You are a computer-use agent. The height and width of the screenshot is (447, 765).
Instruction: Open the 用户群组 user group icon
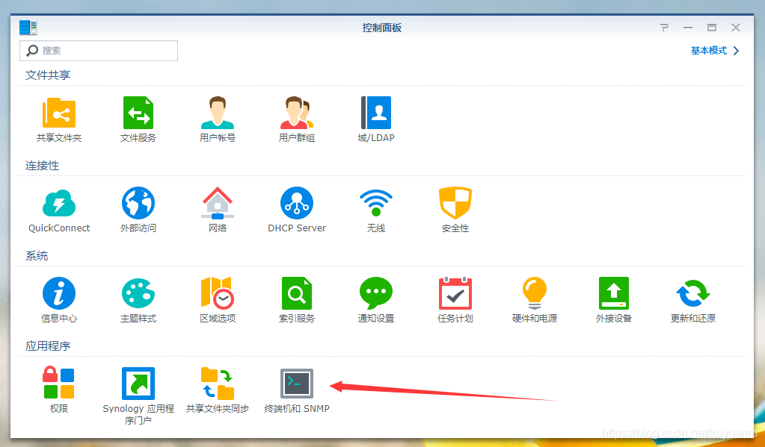(x=297, y=113)
